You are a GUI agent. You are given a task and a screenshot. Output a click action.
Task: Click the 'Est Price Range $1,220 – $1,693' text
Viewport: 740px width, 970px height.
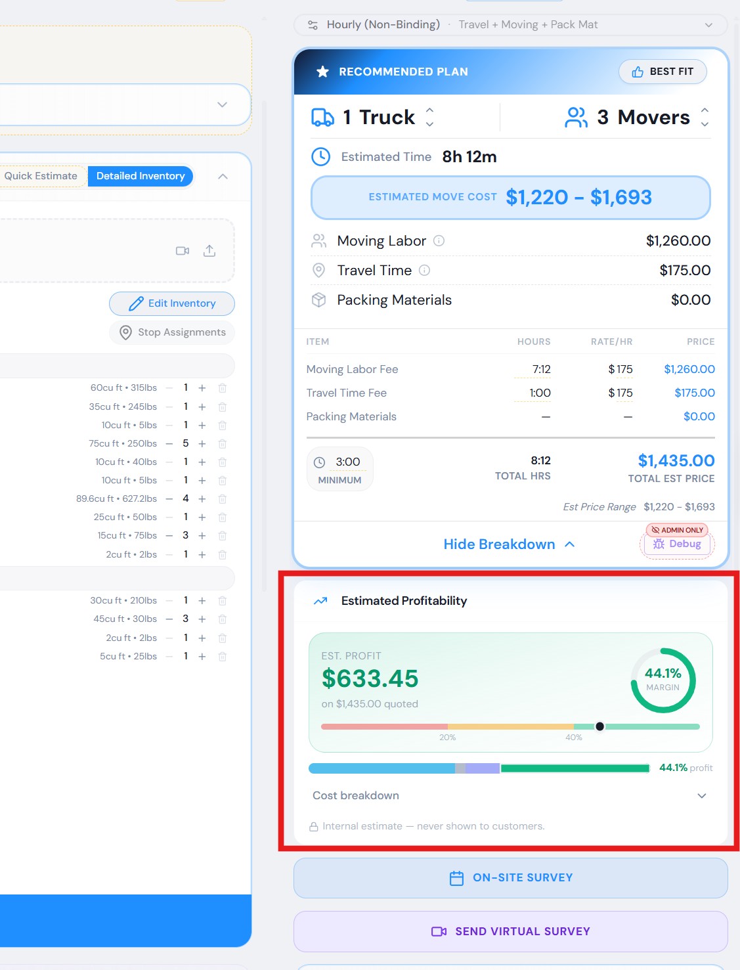click(x=639, y=507)
